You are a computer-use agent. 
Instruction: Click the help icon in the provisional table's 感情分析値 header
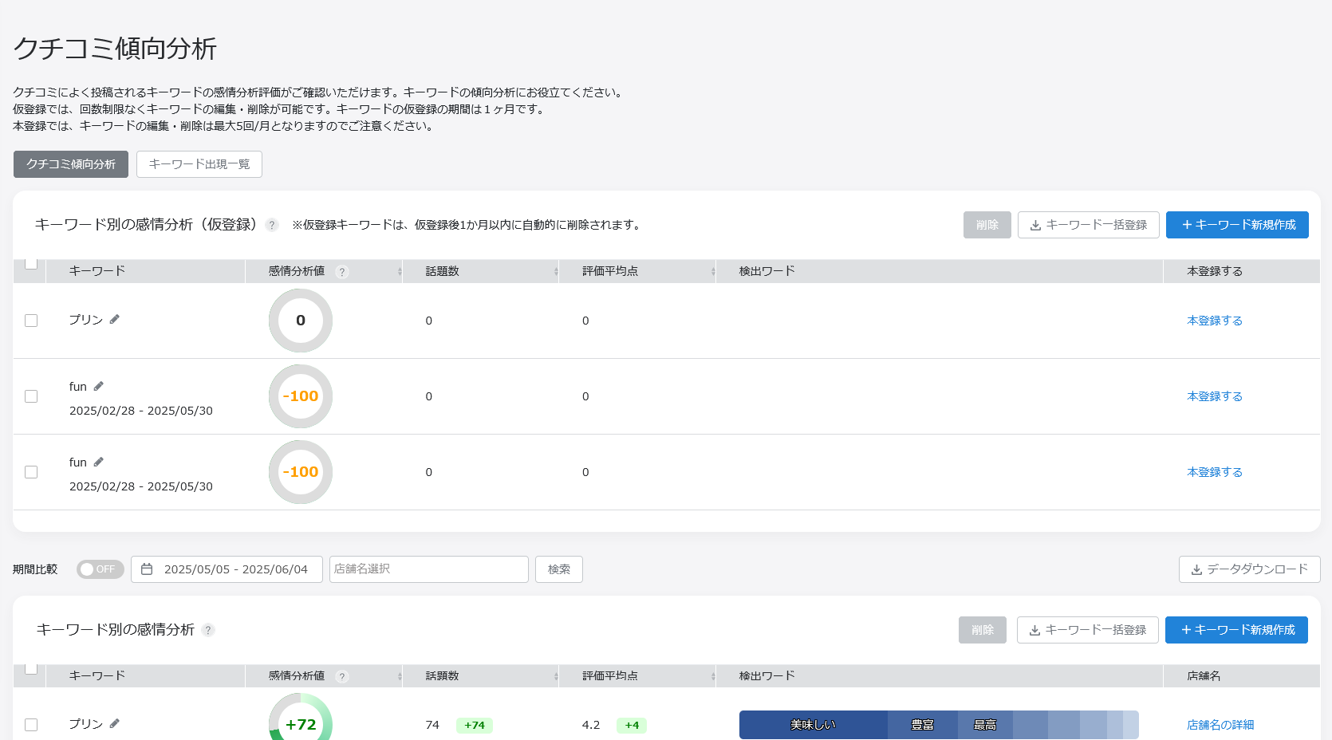coord(342,272)
